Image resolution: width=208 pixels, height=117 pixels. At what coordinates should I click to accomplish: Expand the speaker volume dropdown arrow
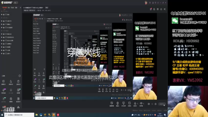click(144, 103)
